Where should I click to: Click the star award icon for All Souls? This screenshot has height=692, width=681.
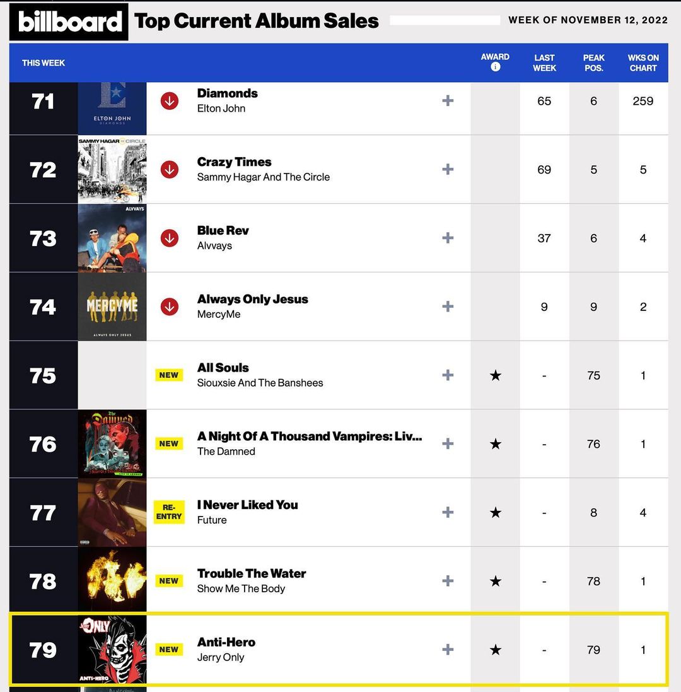coord(496,375)
